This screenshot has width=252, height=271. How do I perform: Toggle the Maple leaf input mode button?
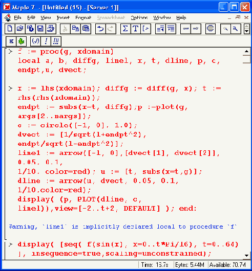tap(22, 41)
